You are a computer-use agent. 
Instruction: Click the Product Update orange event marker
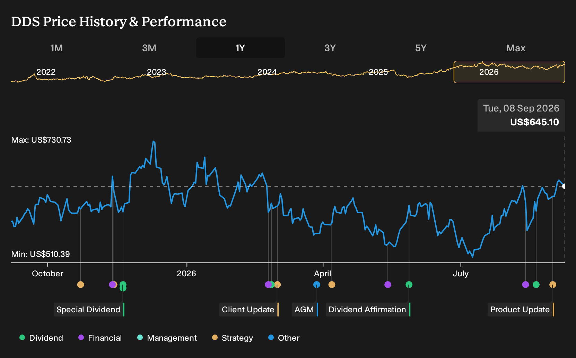(552, 285)
